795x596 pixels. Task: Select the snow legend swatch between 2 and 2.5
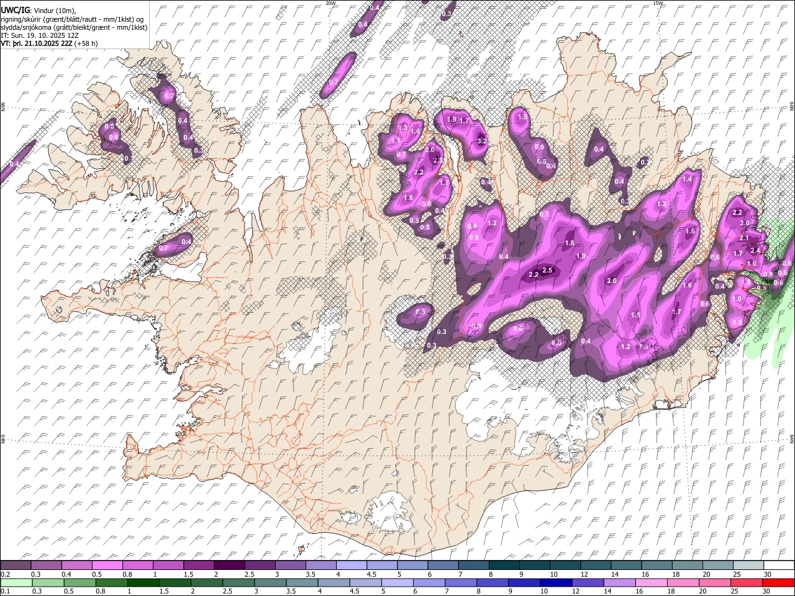229,566
